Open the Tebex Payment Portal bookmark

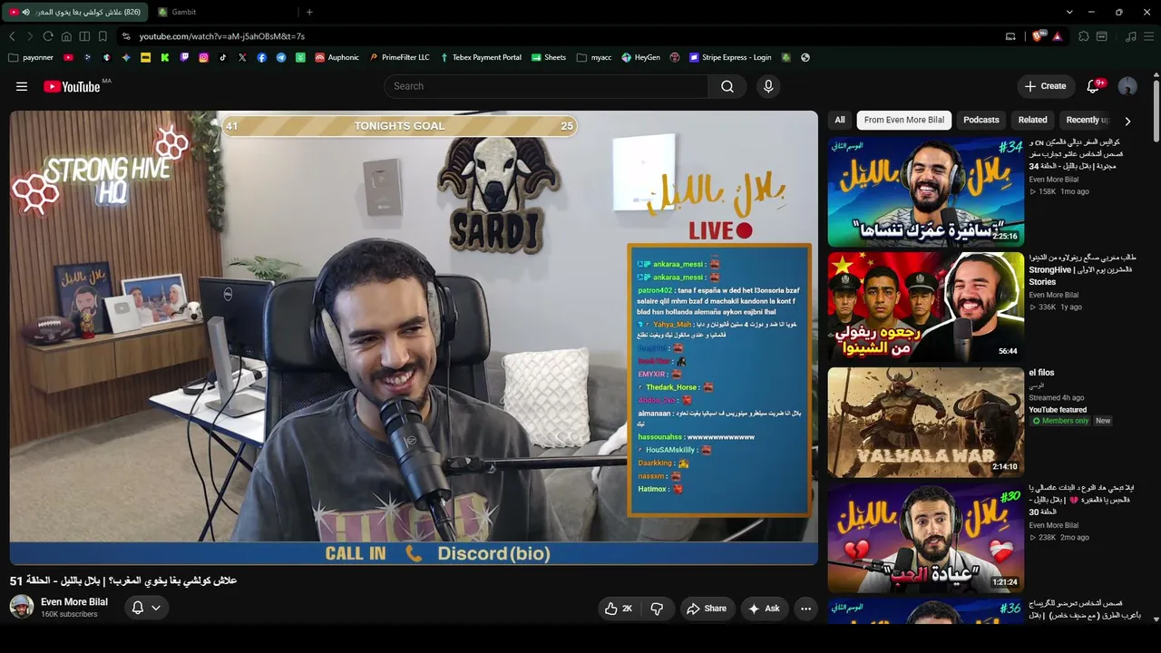pyautogui.click(x=481, y=57)
